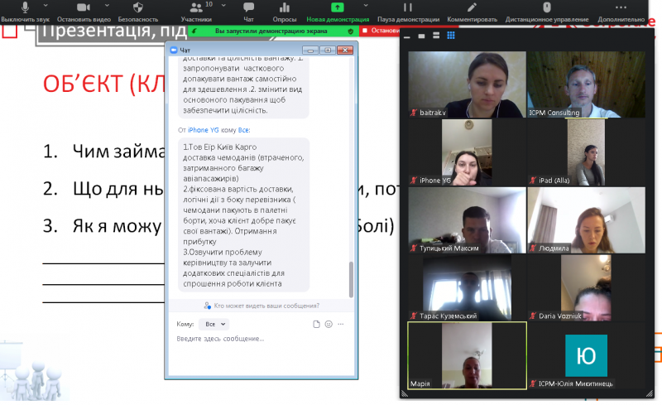The image size is (662, 405).
Task: Select Людмила video tile
Action: [x=586, y=220]
